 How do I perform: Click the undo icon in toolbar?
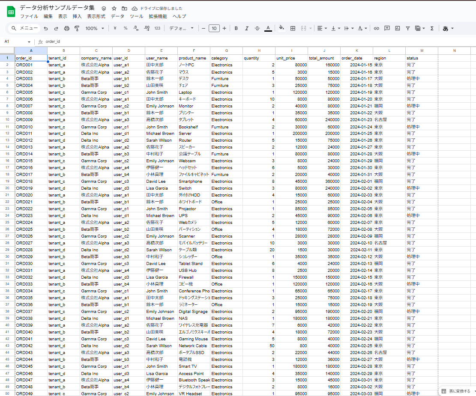(x=46, y=28)
